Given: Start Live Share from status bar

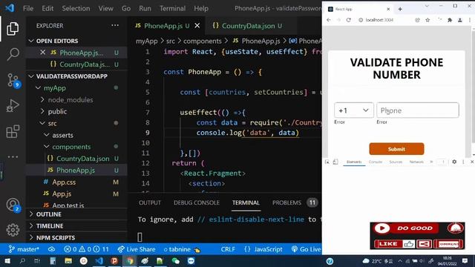Looking at the screenshot, I should [x=137, y=249].
